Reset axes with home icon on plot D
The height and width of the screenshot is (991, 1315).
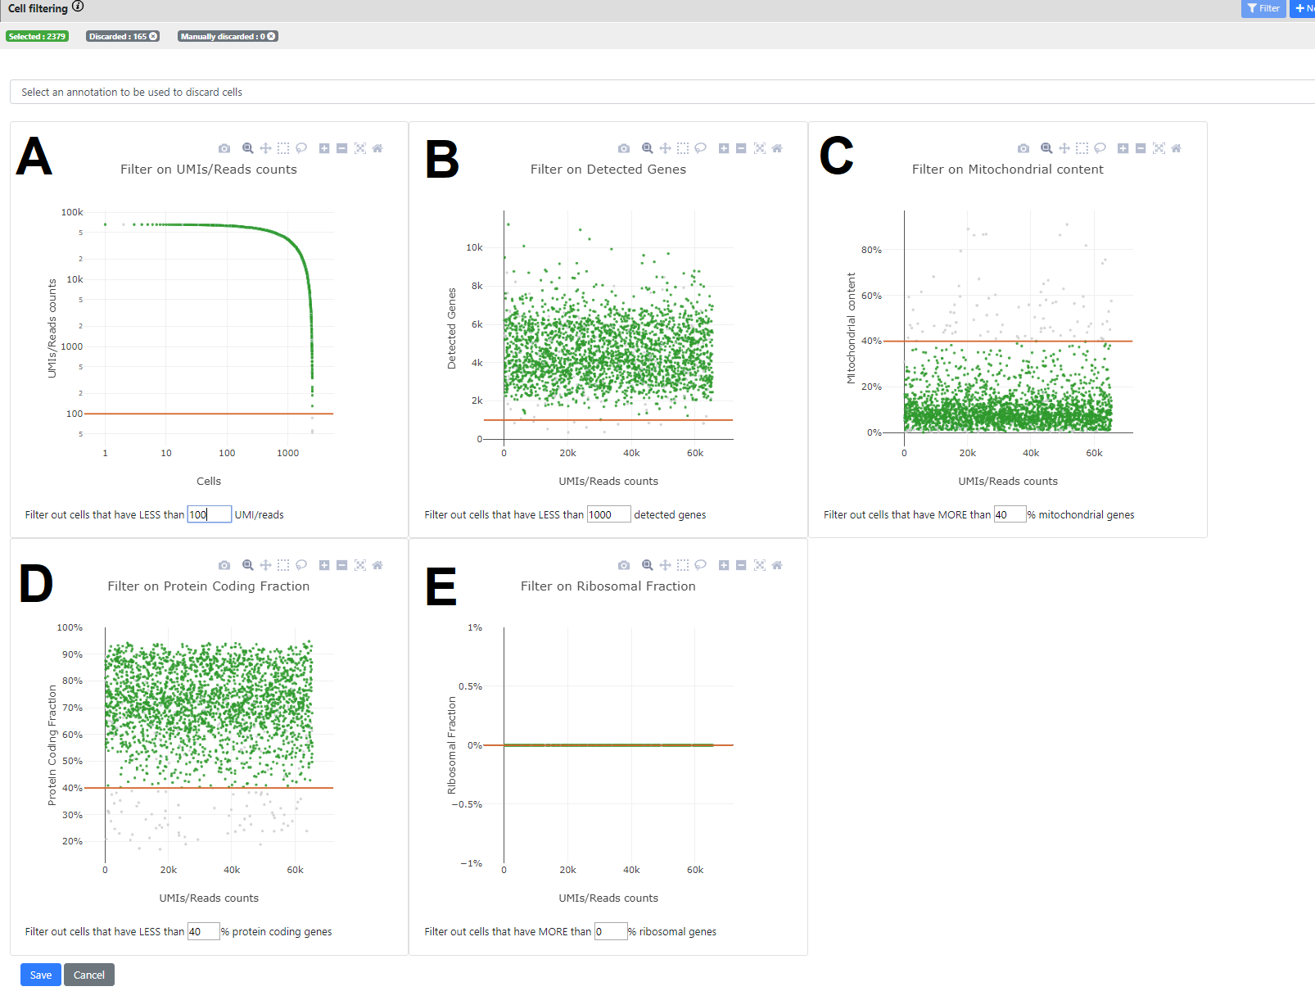pyautogui.click(x=377, y=565)
